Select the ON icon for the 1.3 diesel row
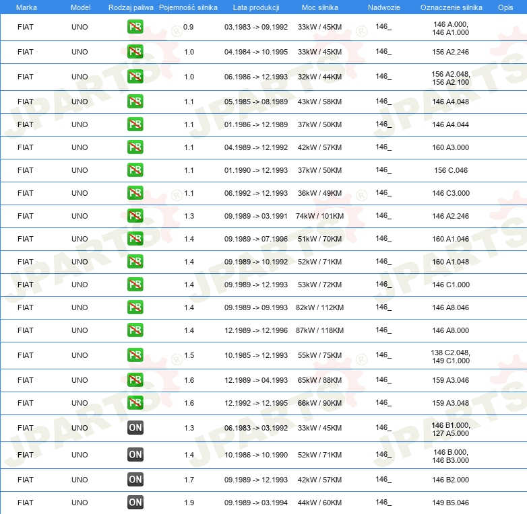 (x=135, y=428)
